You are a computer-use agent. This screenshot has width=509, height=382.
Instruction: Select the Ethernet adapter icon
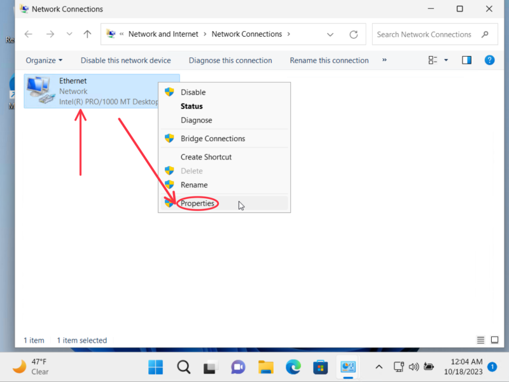(x=40, y=91)
